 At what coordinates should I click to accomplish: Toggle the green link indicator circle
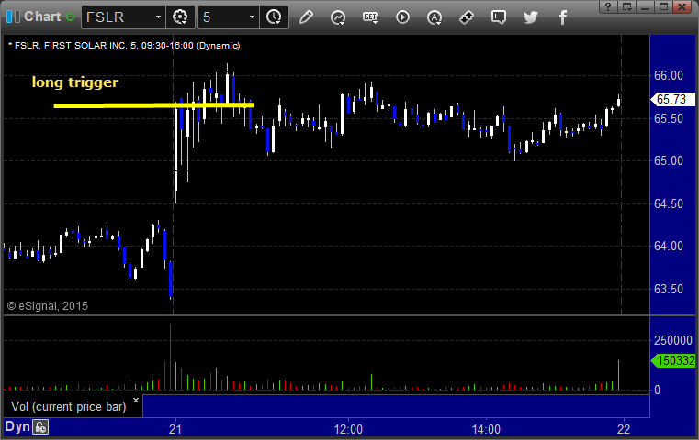(x=70, y=17)
